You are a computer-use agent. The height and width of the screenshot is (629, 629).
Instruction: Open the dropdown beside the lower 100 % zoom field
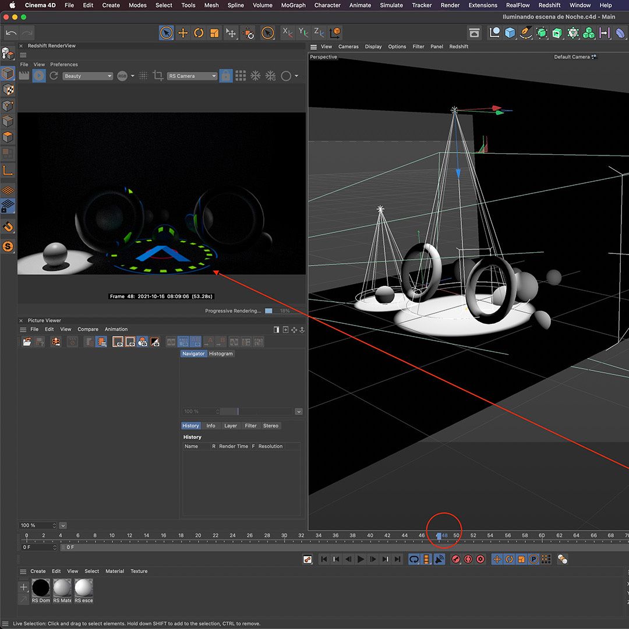coord(63,525)
